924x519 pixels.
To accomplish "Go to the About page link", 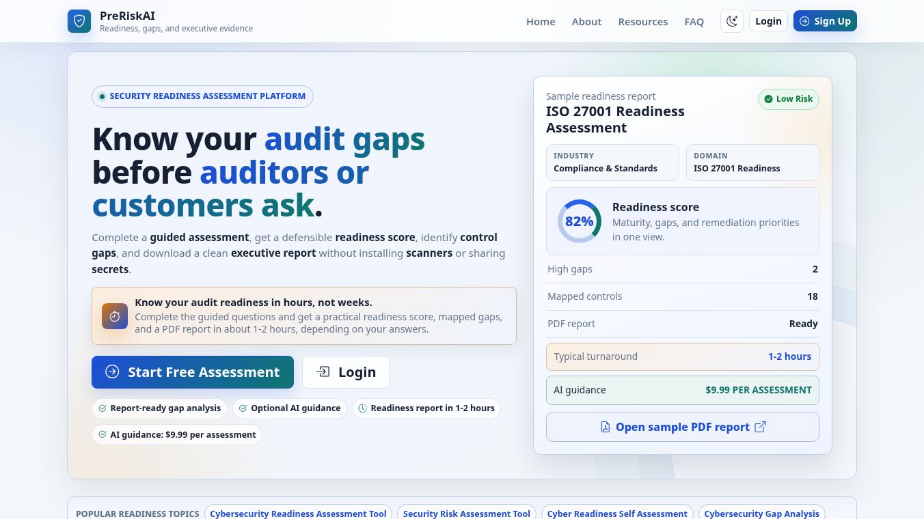I will click(x=586, y=21).
